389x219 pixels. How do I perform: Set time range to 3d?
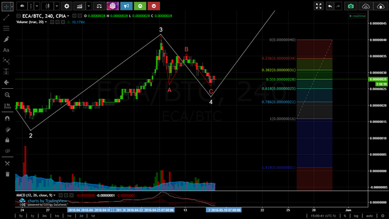pyautogui.click(x=81, y=216)
